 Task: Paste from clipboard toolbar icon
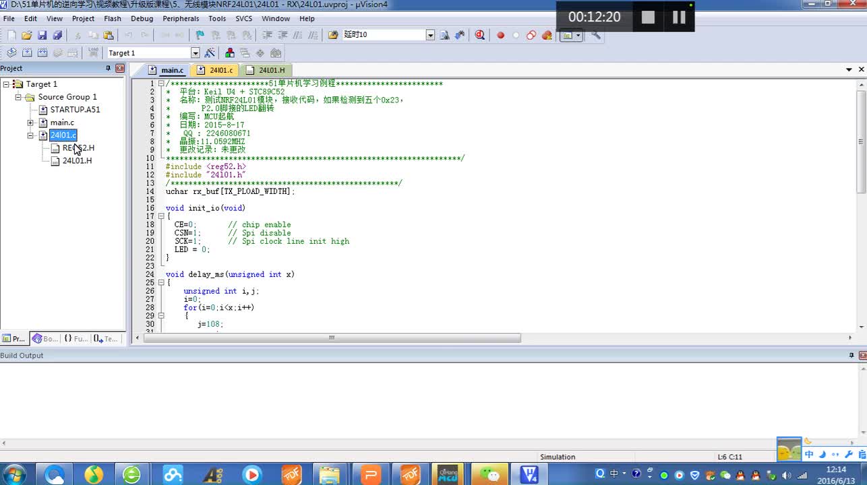pyautogui.click(x=109, y=35)
